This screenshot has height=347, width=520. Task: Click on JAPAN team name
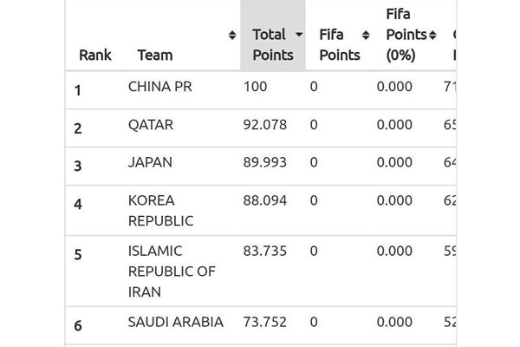[150, 162]
